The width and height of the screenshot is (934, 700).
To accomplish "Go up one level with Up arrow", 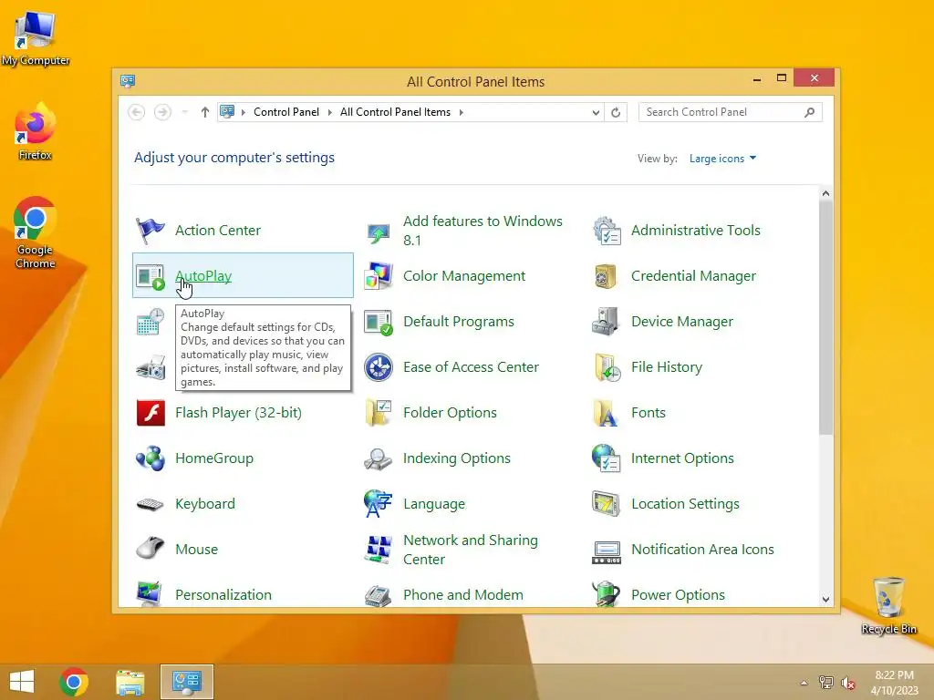I will 205,112.
